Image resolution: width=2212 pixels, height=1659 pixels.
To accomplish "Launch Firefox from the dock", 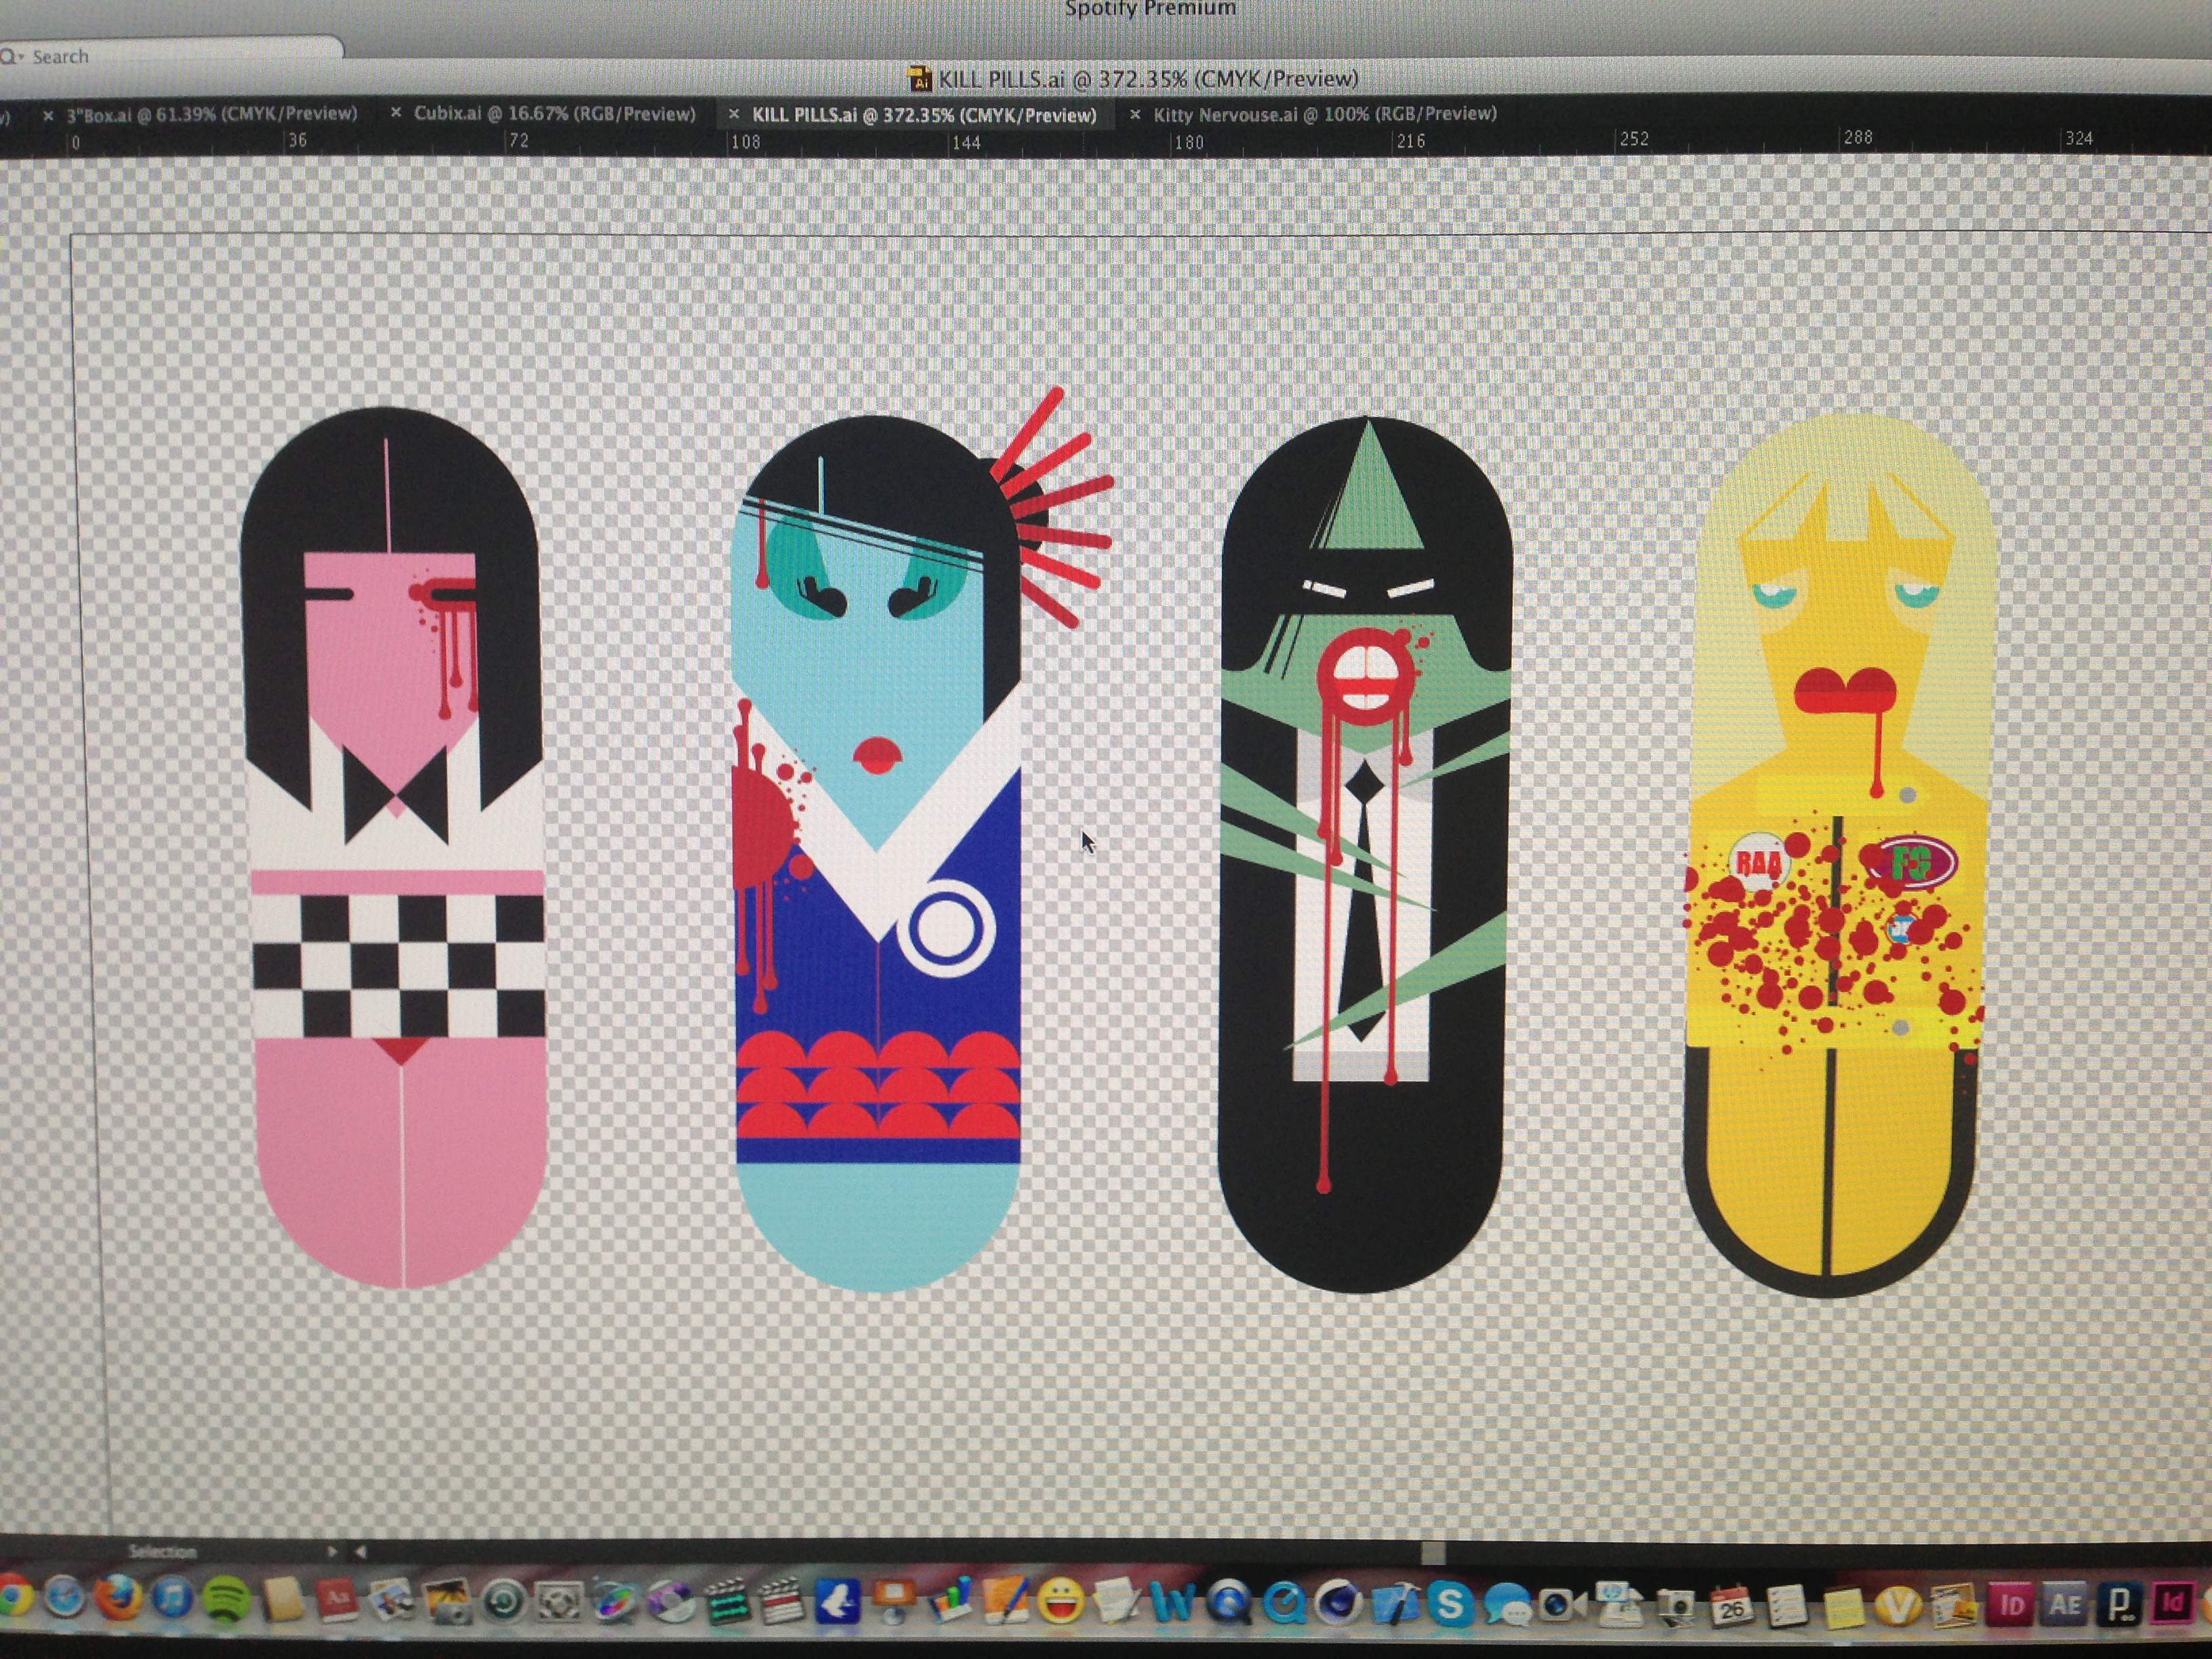I will [x=118, y=1598].
